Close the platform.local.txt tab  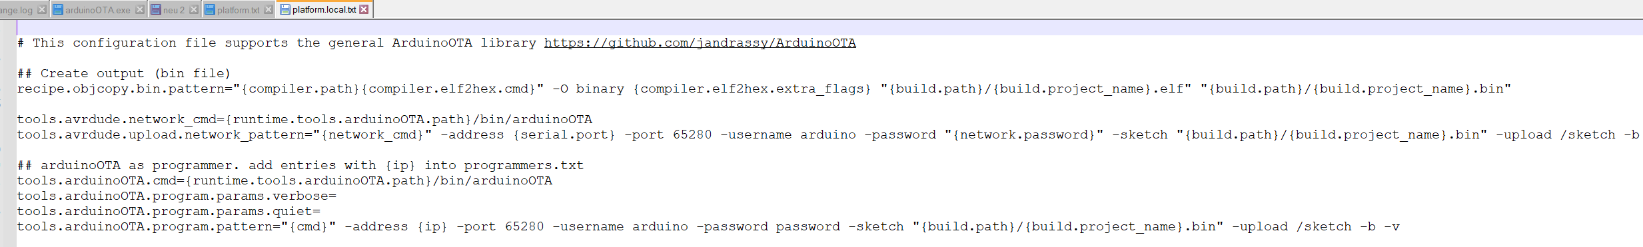pyautogui.click(x=364, y=9)
